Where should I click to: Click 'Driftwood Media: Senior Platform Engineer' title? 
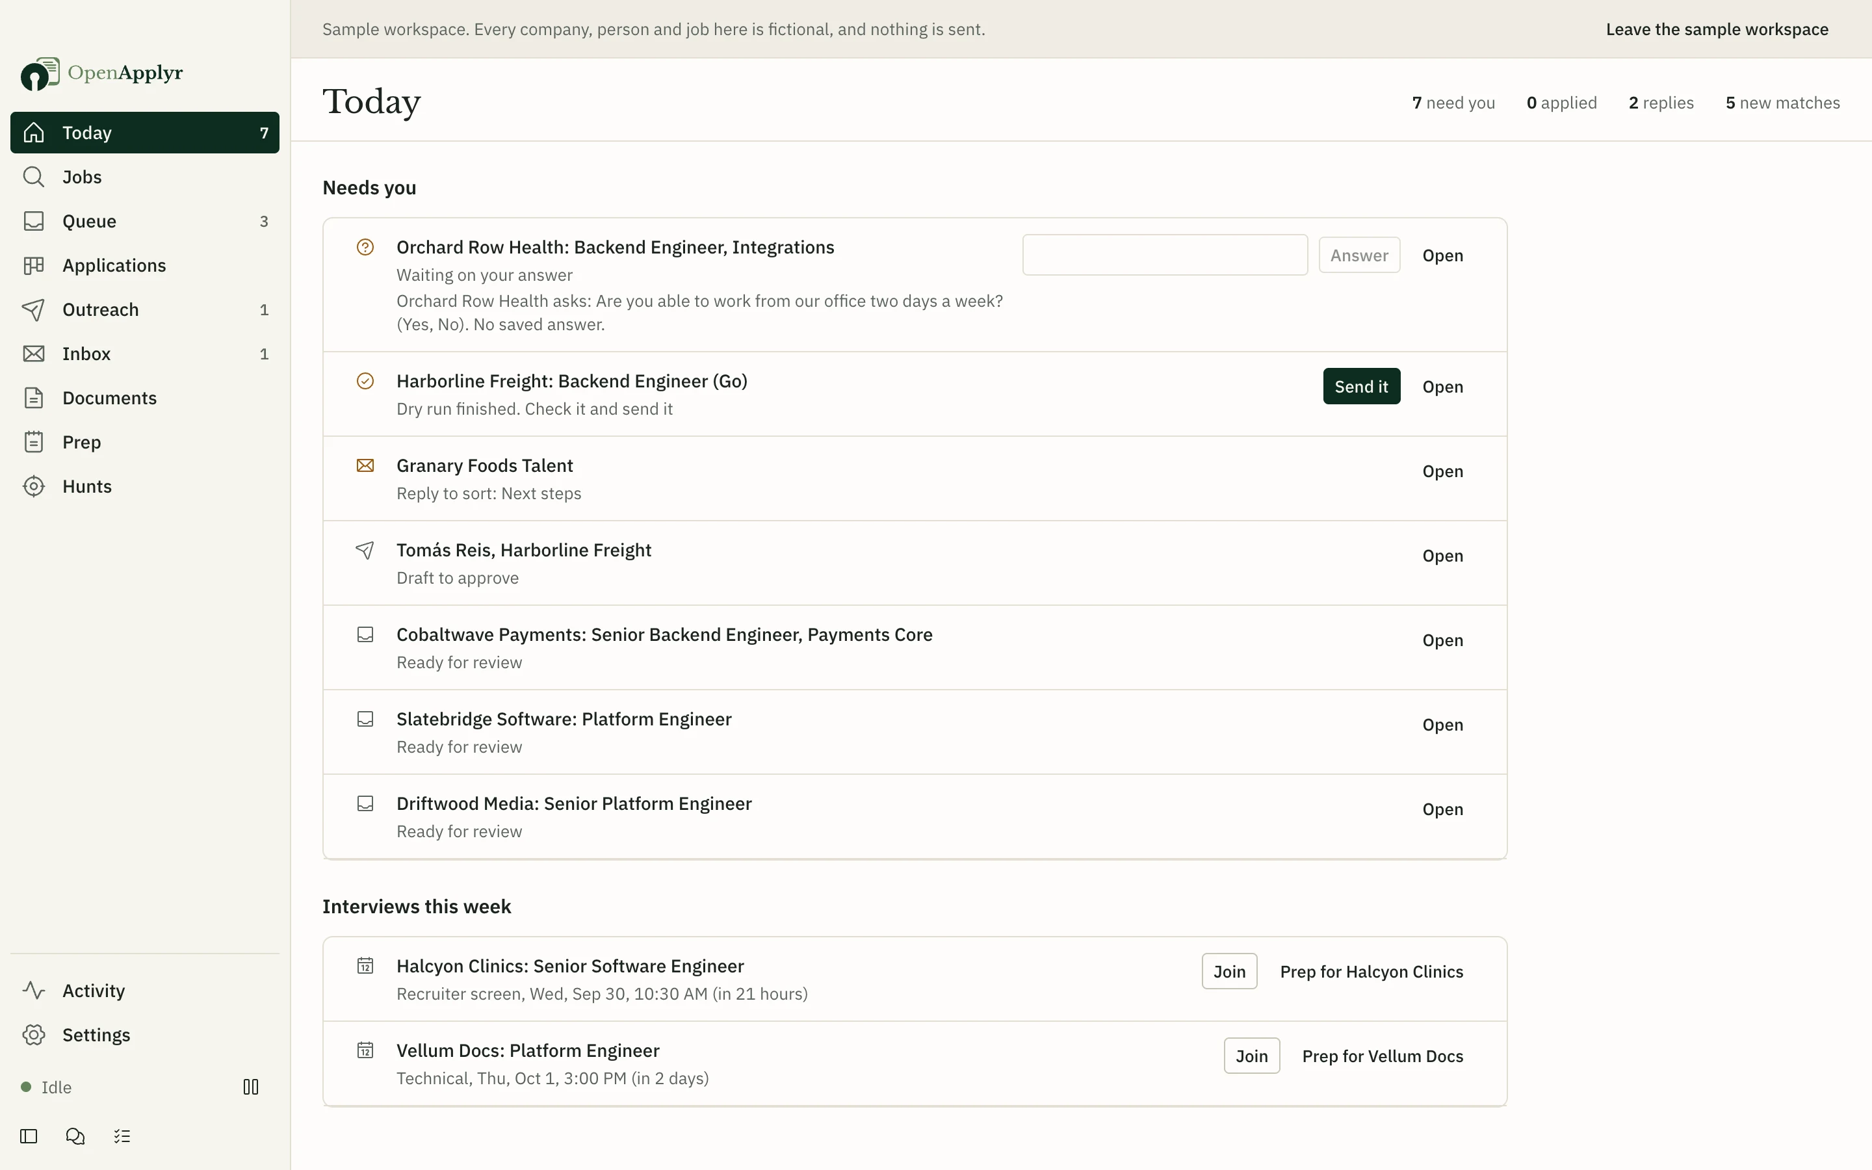[574, 803]
